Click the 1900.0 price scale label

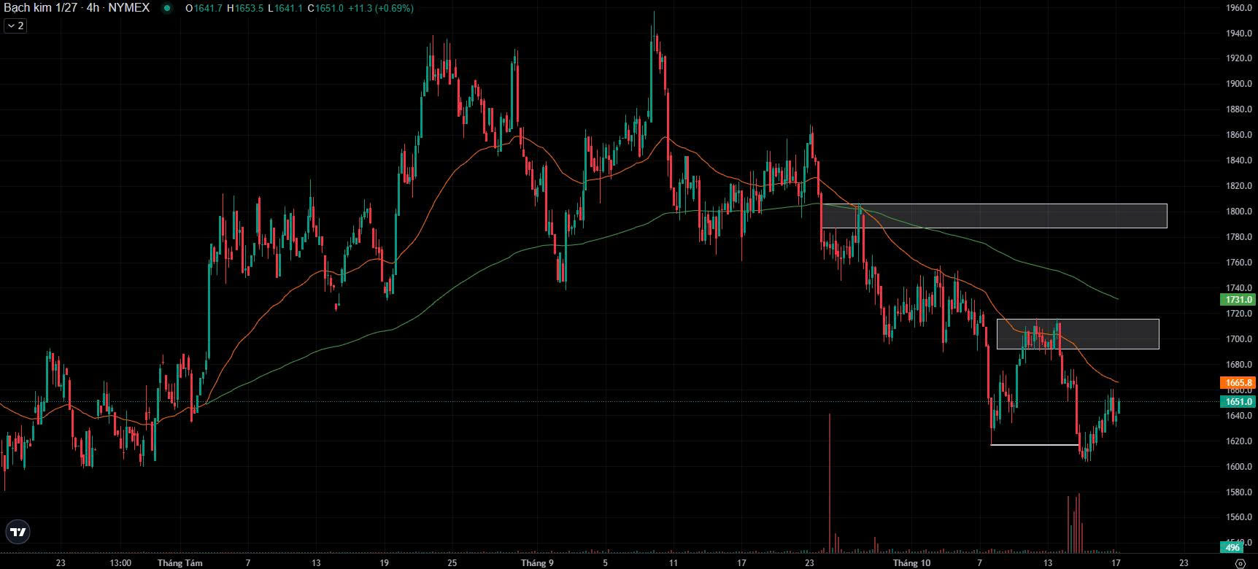pyautogui.click(x=1239, y=84)
